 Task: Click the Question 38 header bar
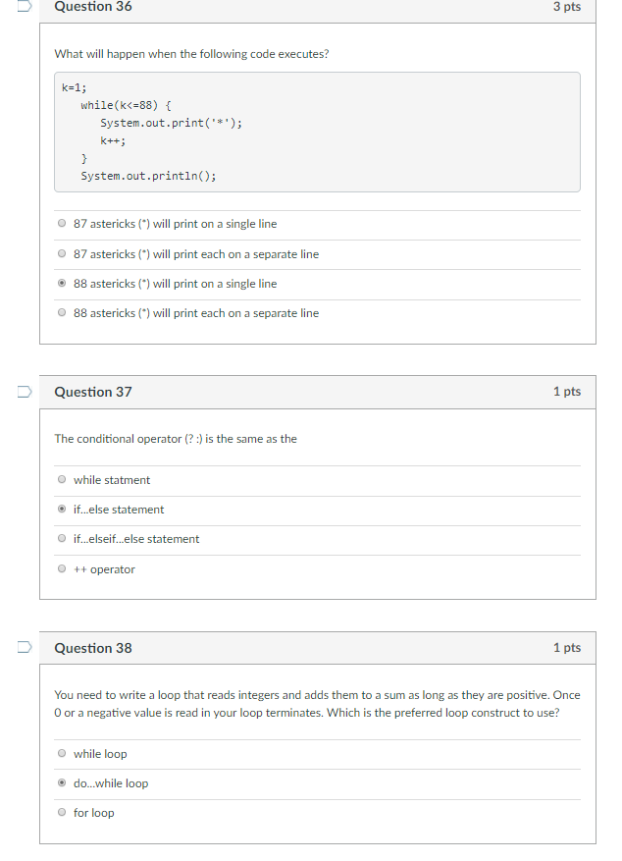click(x=294, y=648)
